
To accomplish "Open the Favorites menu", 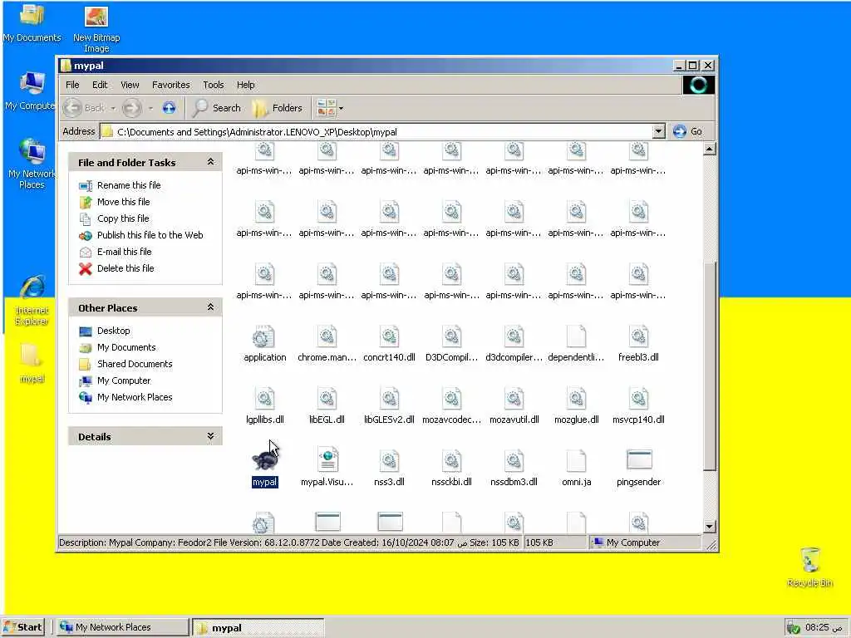I will coord(171,85).
